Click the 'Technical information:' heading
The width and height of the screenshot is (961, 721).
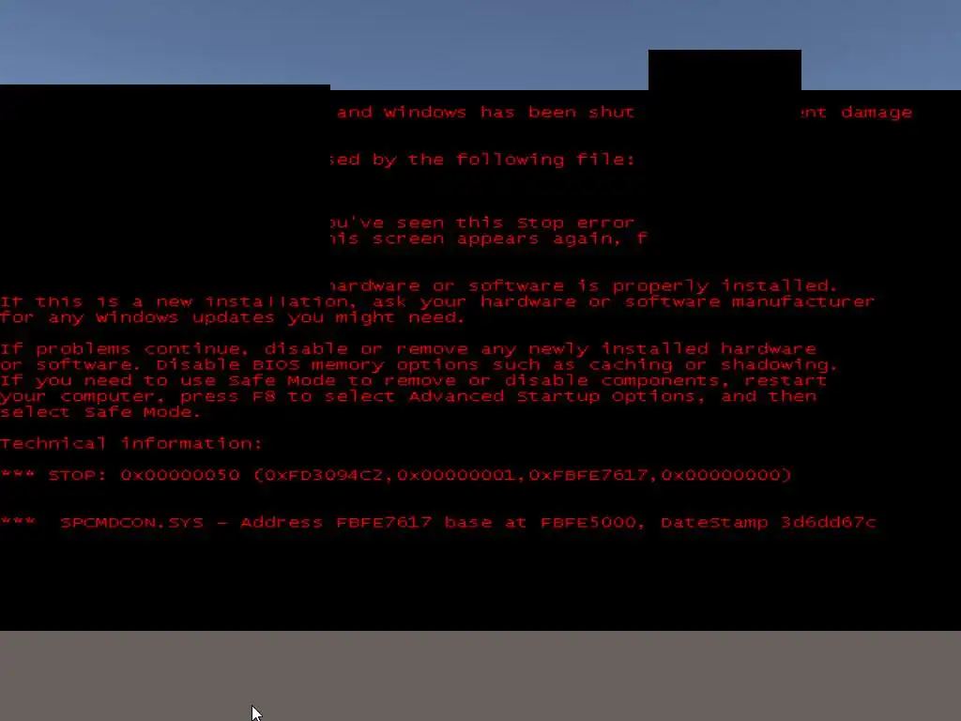point(131,443)
